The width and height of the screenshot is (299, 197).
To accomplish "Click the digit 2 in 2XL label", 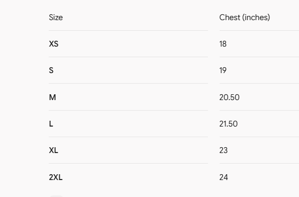I will (x=51, y=177).
